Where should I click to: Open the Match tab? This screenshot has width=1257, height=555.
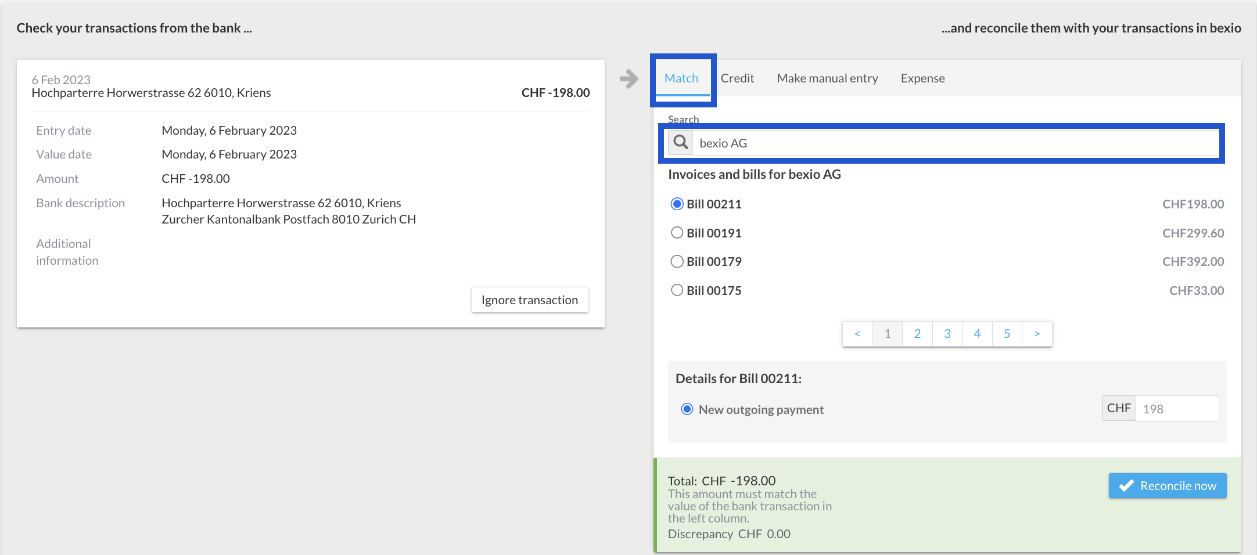click(x=681, y=78)
